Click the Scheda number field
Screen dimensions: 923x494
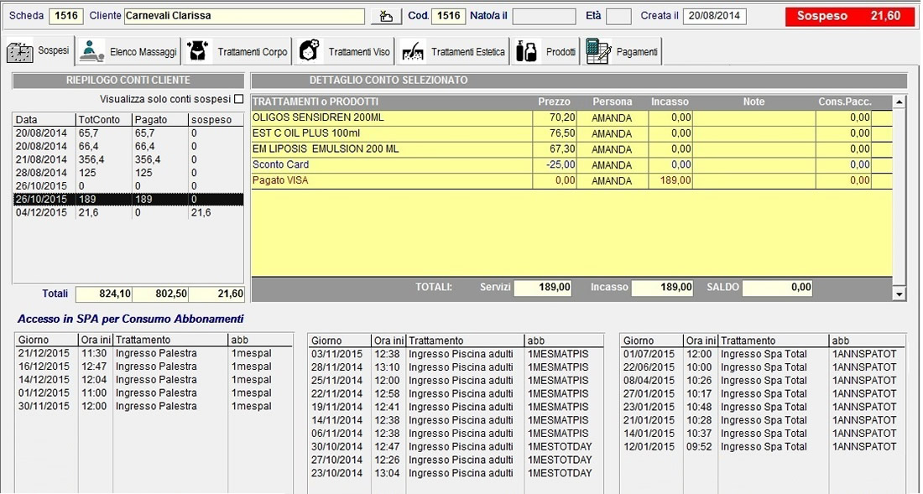[66, 16]
